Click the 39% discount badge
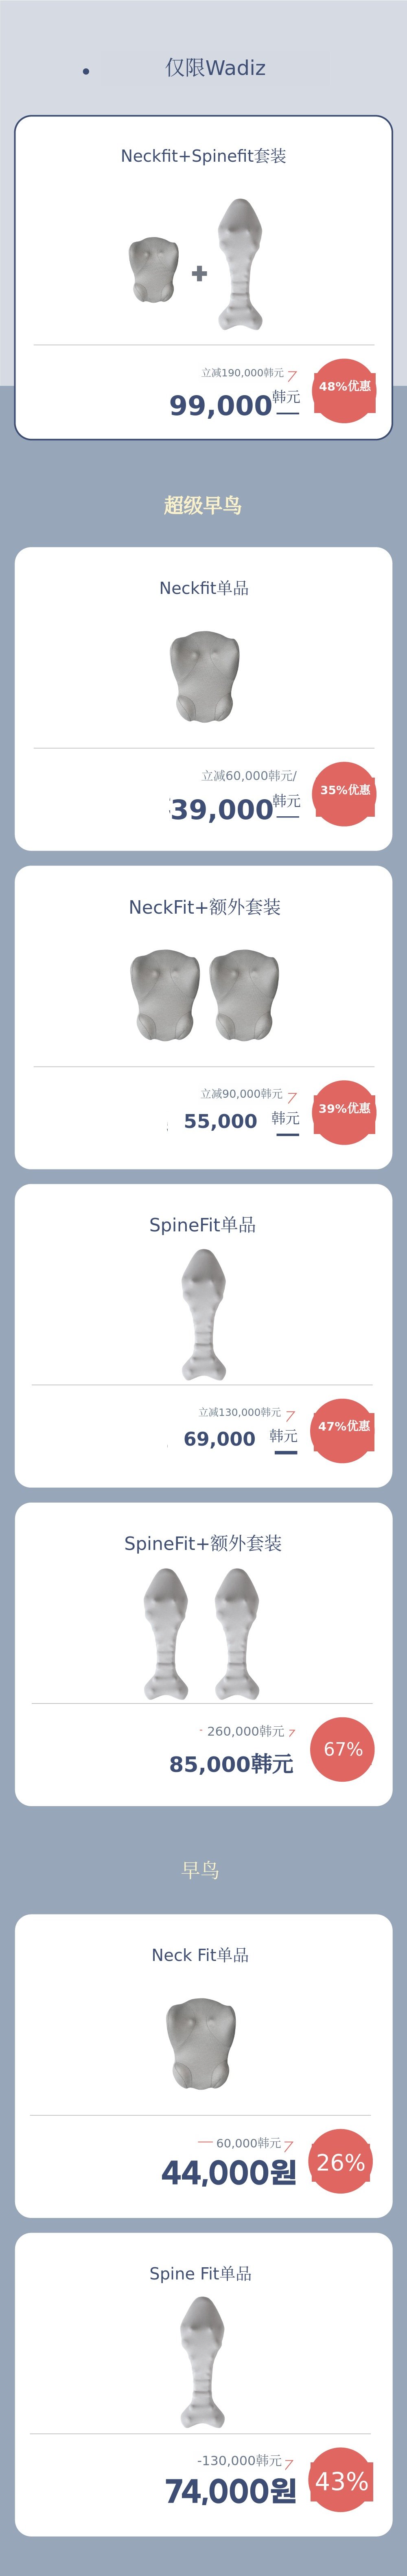This screenshot has height=2576, width=407. click(344, 1110)
